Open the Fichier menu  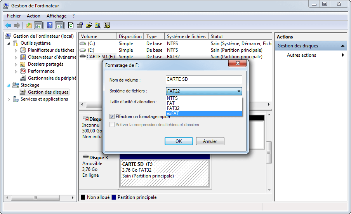click(14, 16)
